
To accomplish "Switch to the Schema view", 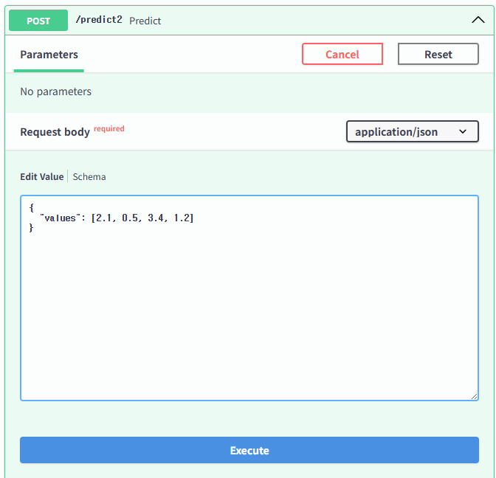I will 89,177.
